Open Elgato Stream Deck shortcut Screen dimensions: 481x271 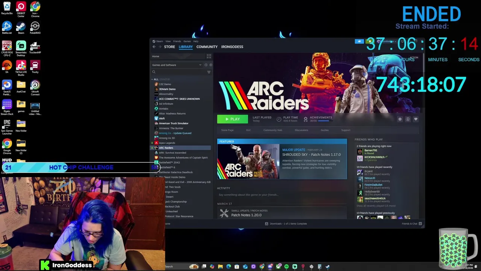pos(7,107)
